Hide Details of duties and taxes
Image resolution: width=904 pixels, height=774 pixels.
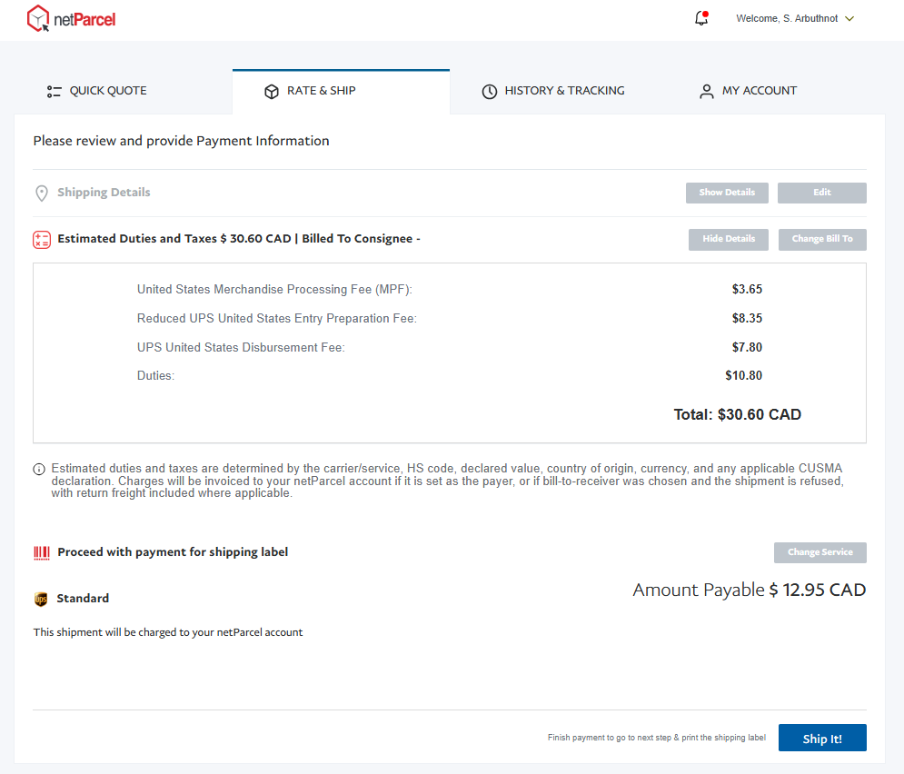728,239
